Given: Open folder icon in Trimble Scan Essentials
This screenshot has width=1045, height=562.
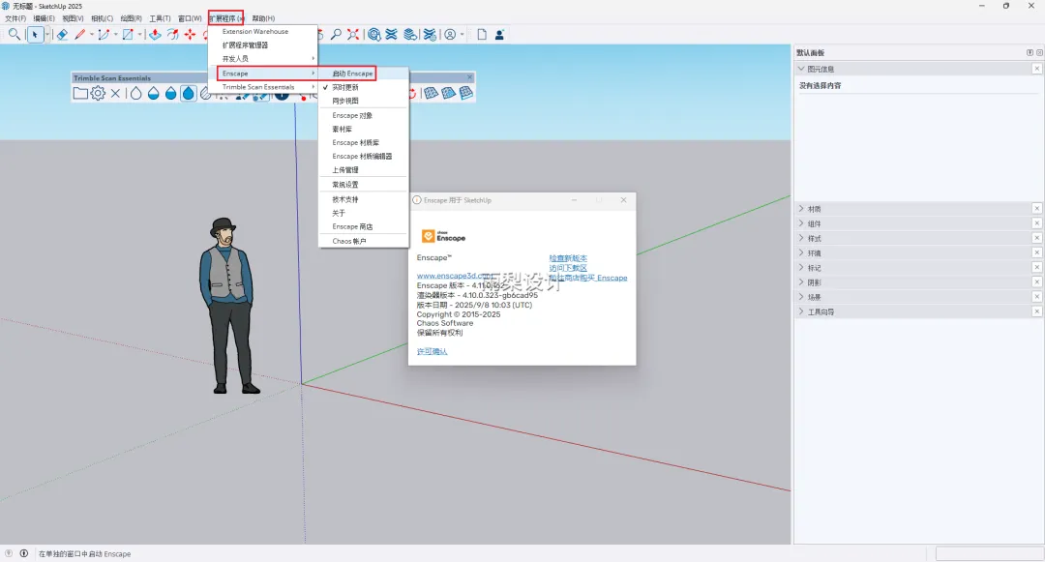Looking at the screenshot, I should pos(80,93).
